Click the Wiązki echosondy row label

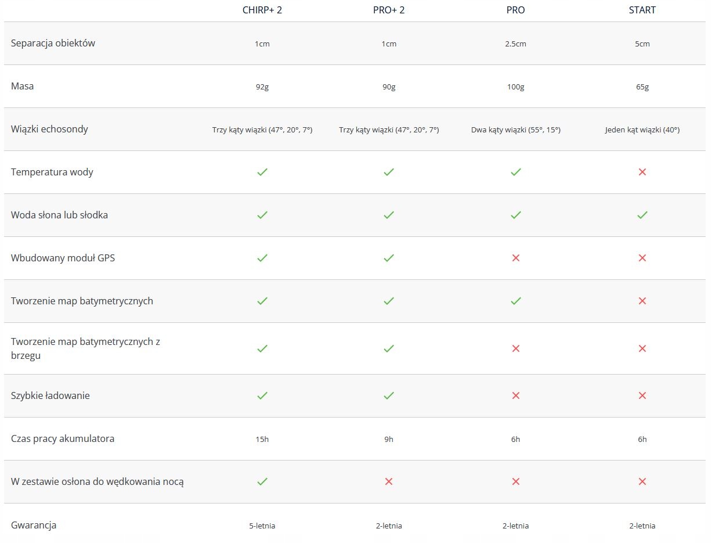[x=49, y=129]
